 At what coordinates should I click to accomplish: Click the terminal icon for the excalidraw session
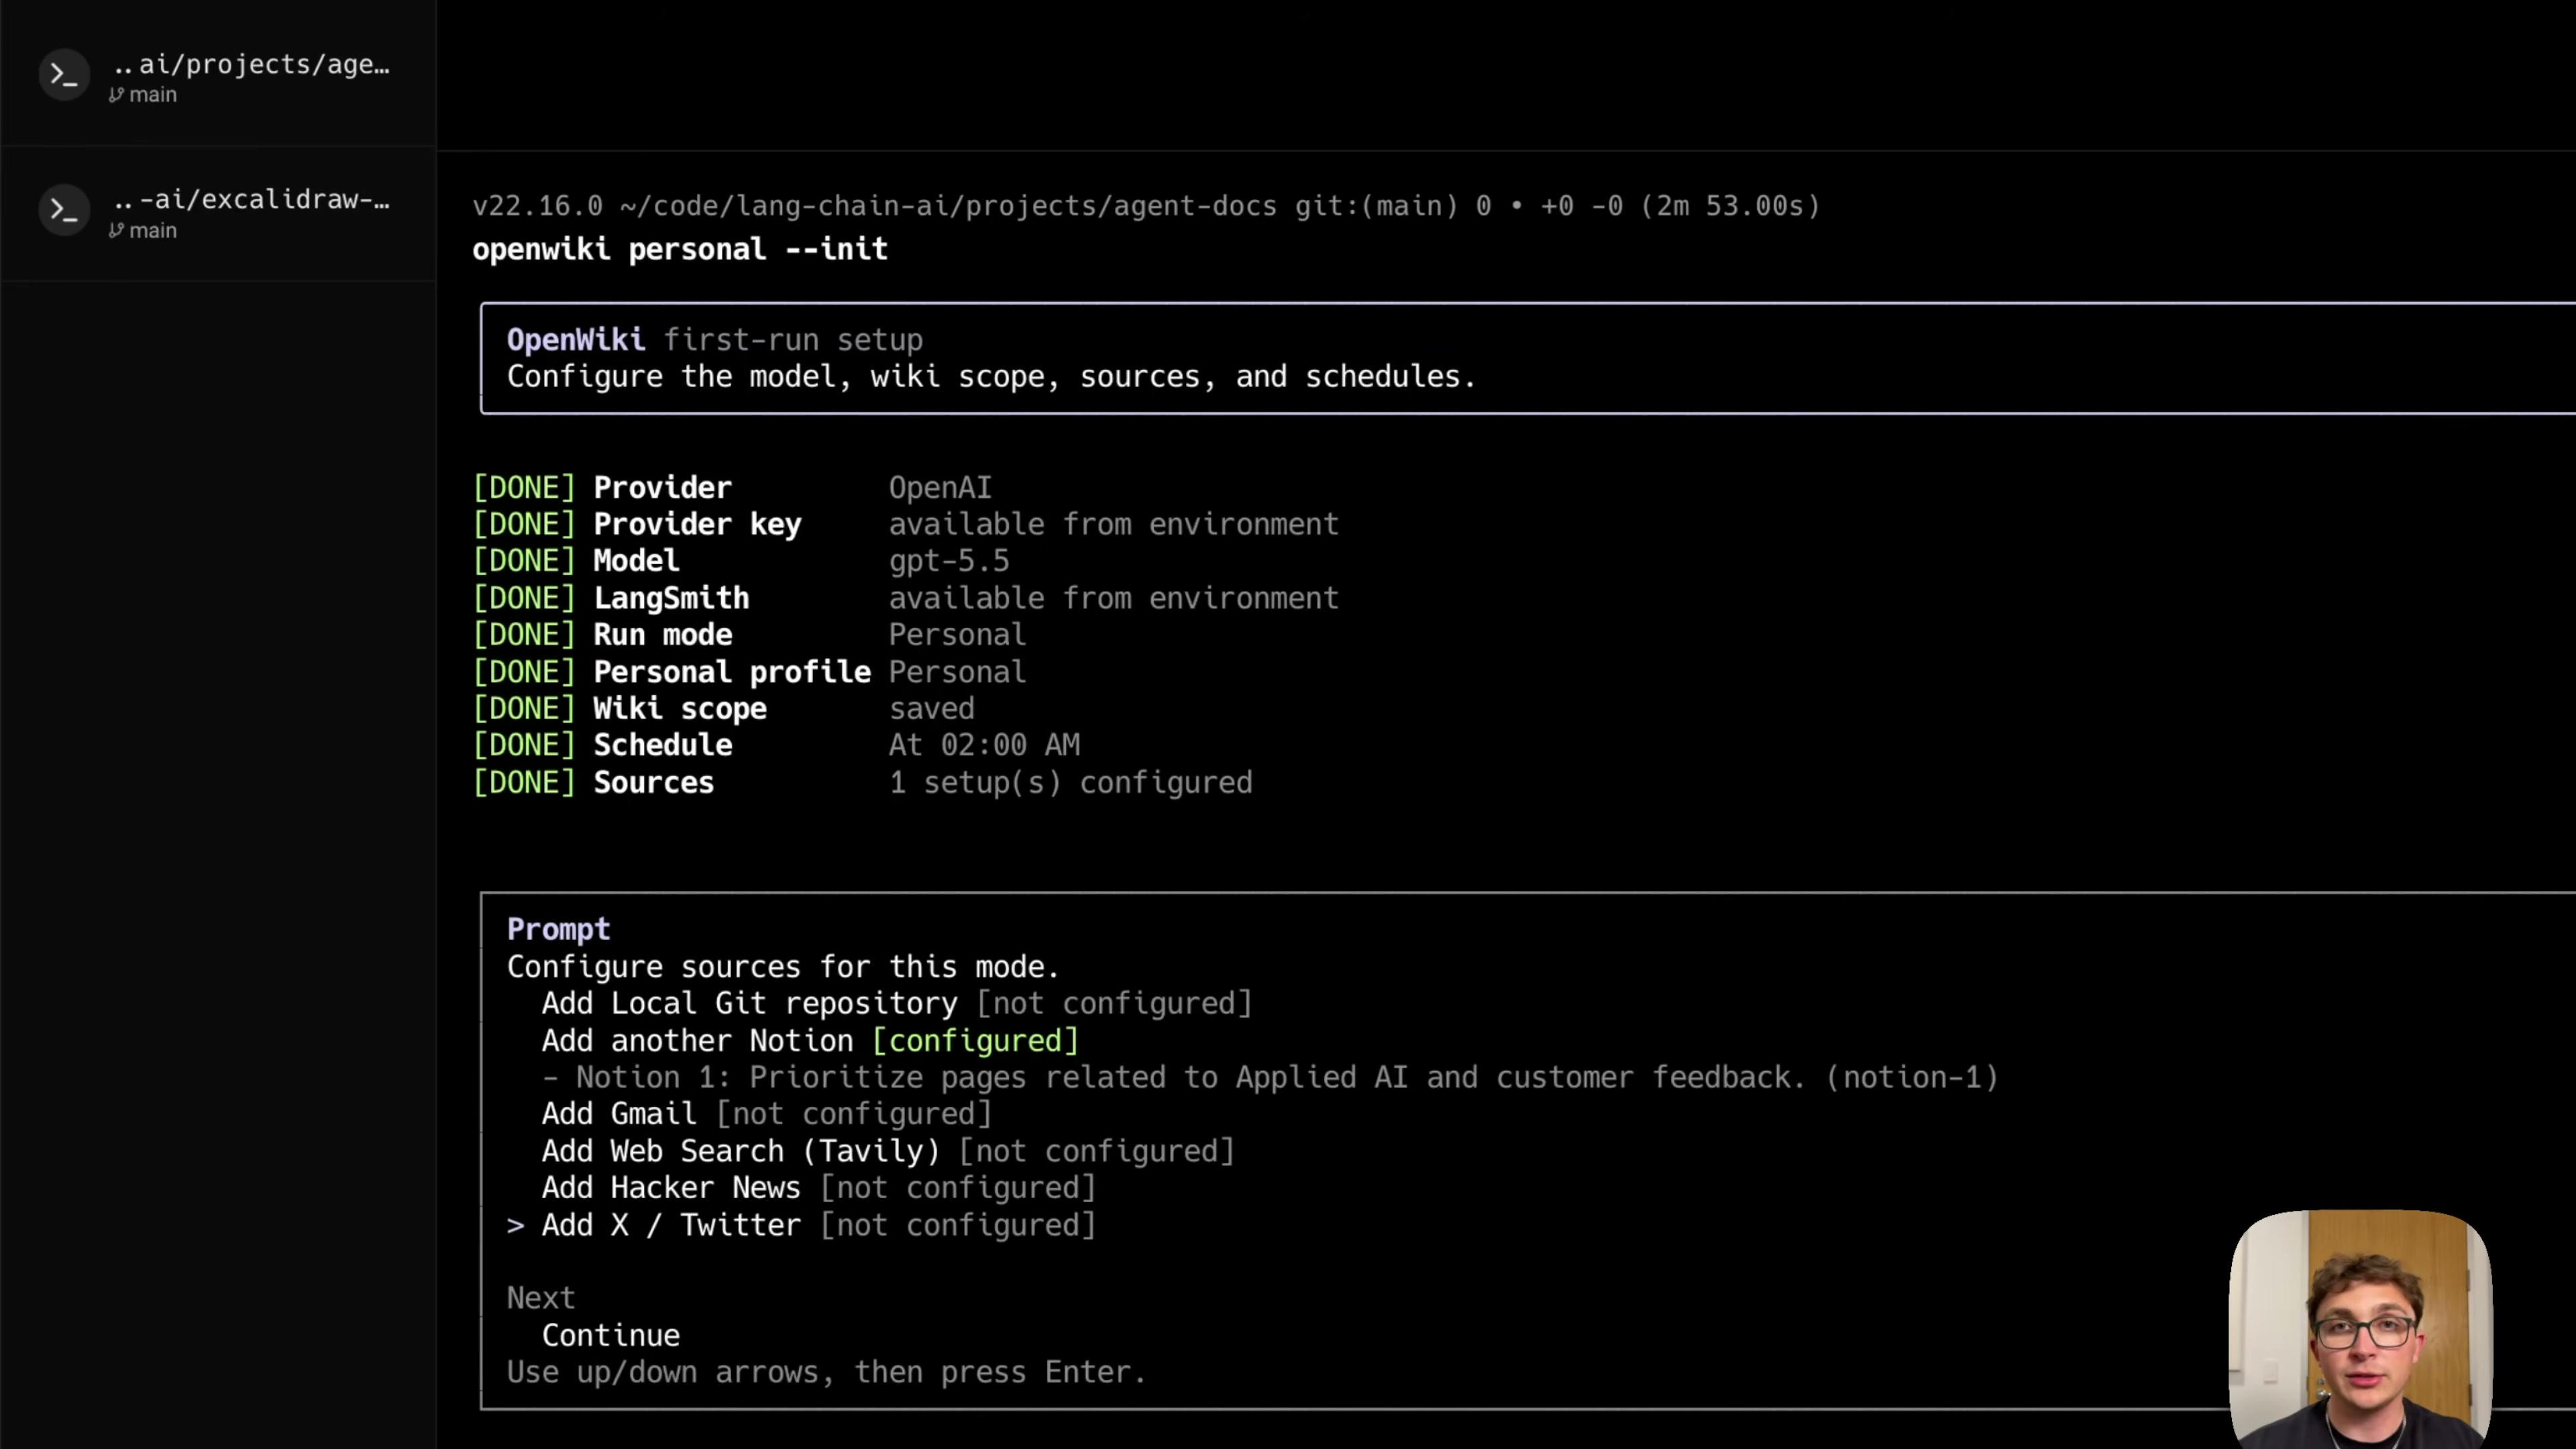pyautogui.click(x=64, y=211)
